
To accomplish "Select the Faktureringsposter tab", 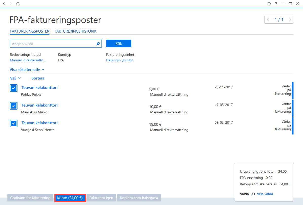I will (x=30, y=31).
